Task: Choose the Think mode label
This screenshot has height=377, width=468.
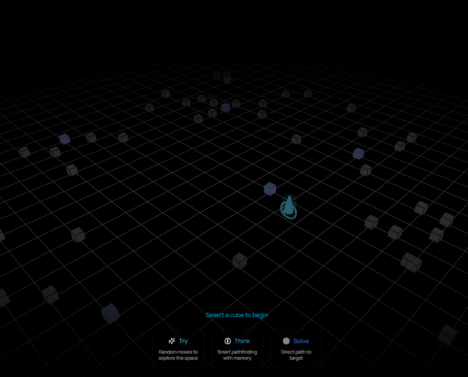Action: click(242, 341)
